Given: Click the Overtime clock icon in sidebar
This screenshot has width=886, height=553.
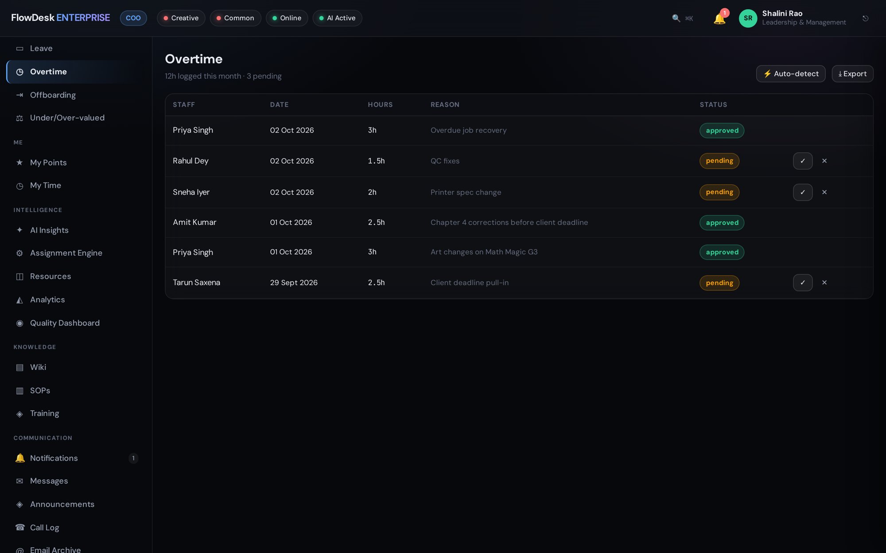Looking at the screenshot, I should [x=19, y=72].
